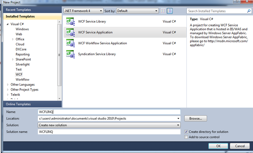Open the Online Templates section
253x153 pixels.
32,104
